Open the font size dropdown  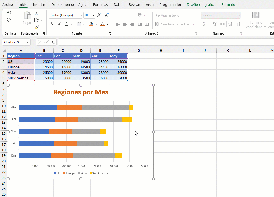coord(93,15)
